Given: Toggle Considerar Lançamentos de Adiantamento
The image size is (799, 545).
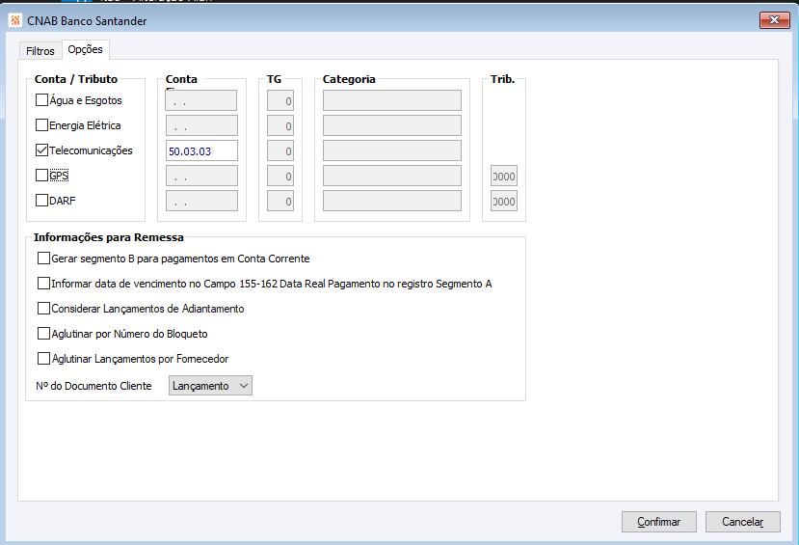Looking at the screenshot, I should click(43, 308).
